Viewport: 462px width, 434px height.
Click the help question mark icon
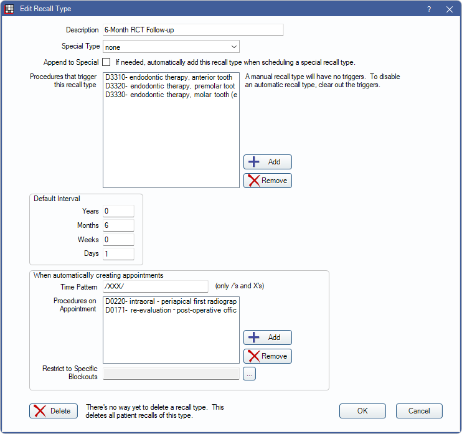(x=429, y=9)
